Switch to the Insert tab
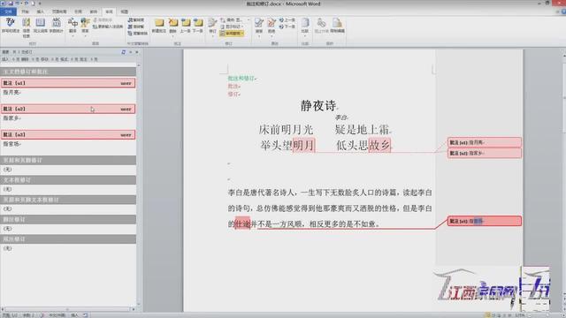The width and height of the screenshot is (566, 318). pos(40,11)
